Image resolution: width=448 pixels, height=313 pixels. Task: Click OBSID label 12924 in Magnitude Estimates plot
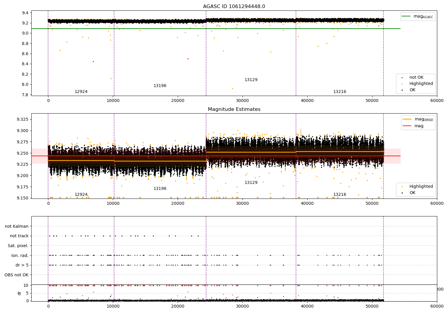point(81,195)
